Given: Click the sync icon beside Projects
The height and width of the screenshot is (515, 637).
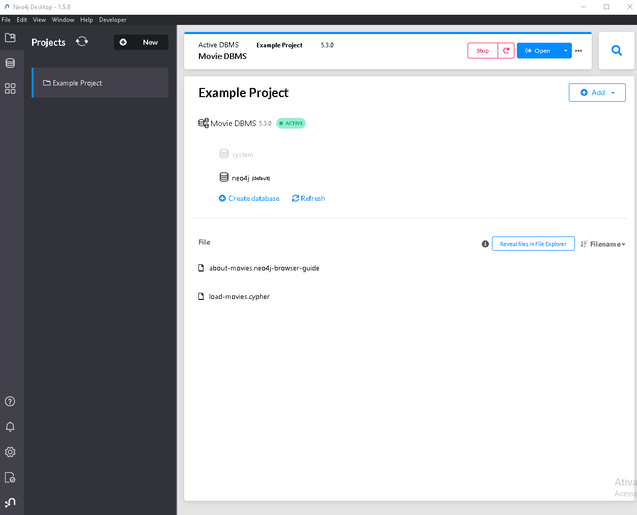Looking at the screenshot, I should coord(82,42).
